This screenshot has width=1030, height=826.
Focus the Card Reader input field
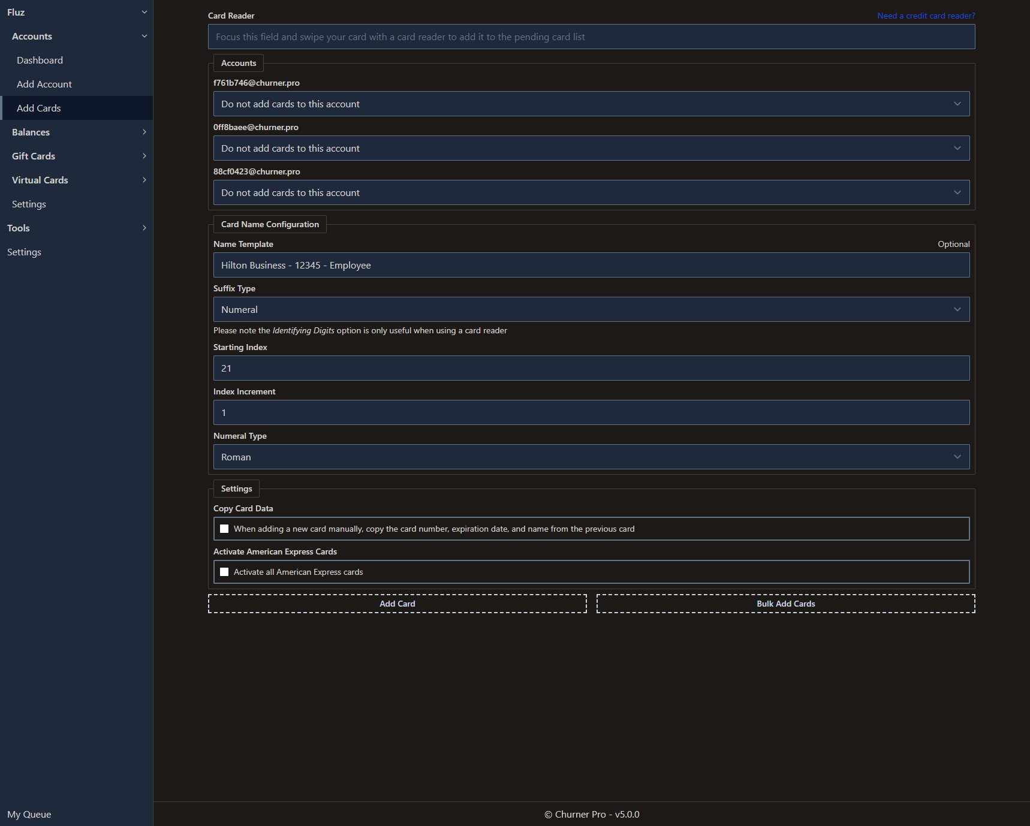coord(591,37)
